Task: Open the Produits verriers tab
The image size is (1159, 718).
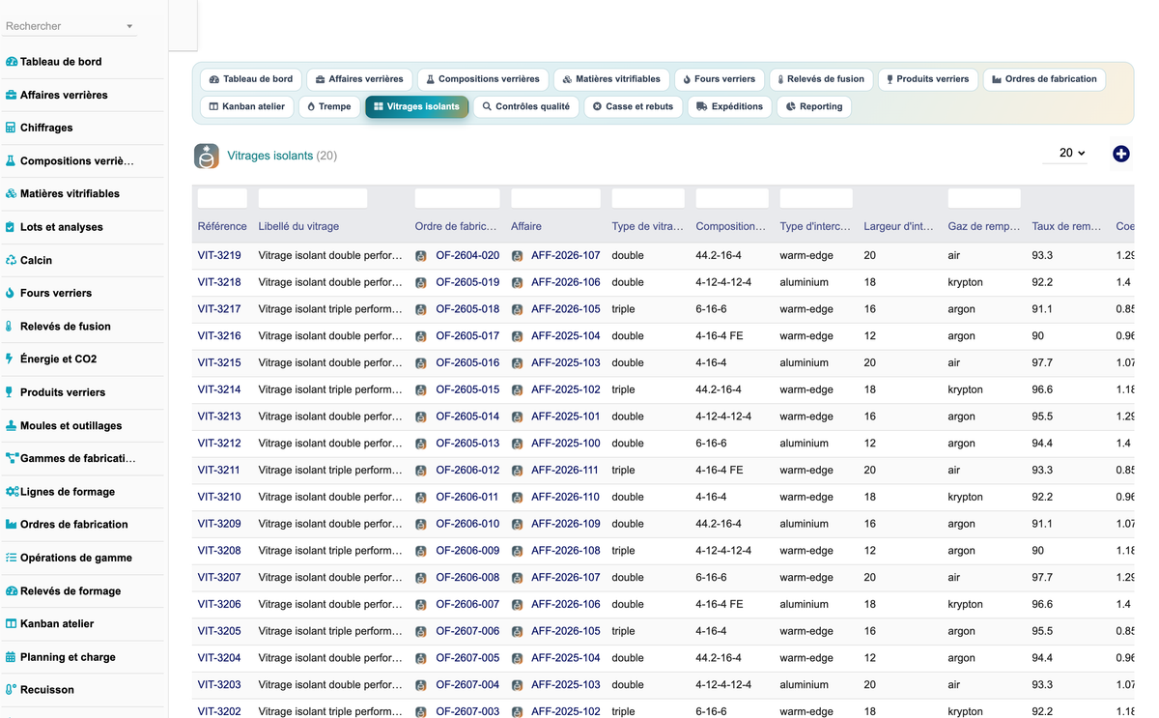Action: tap(927, 79)
